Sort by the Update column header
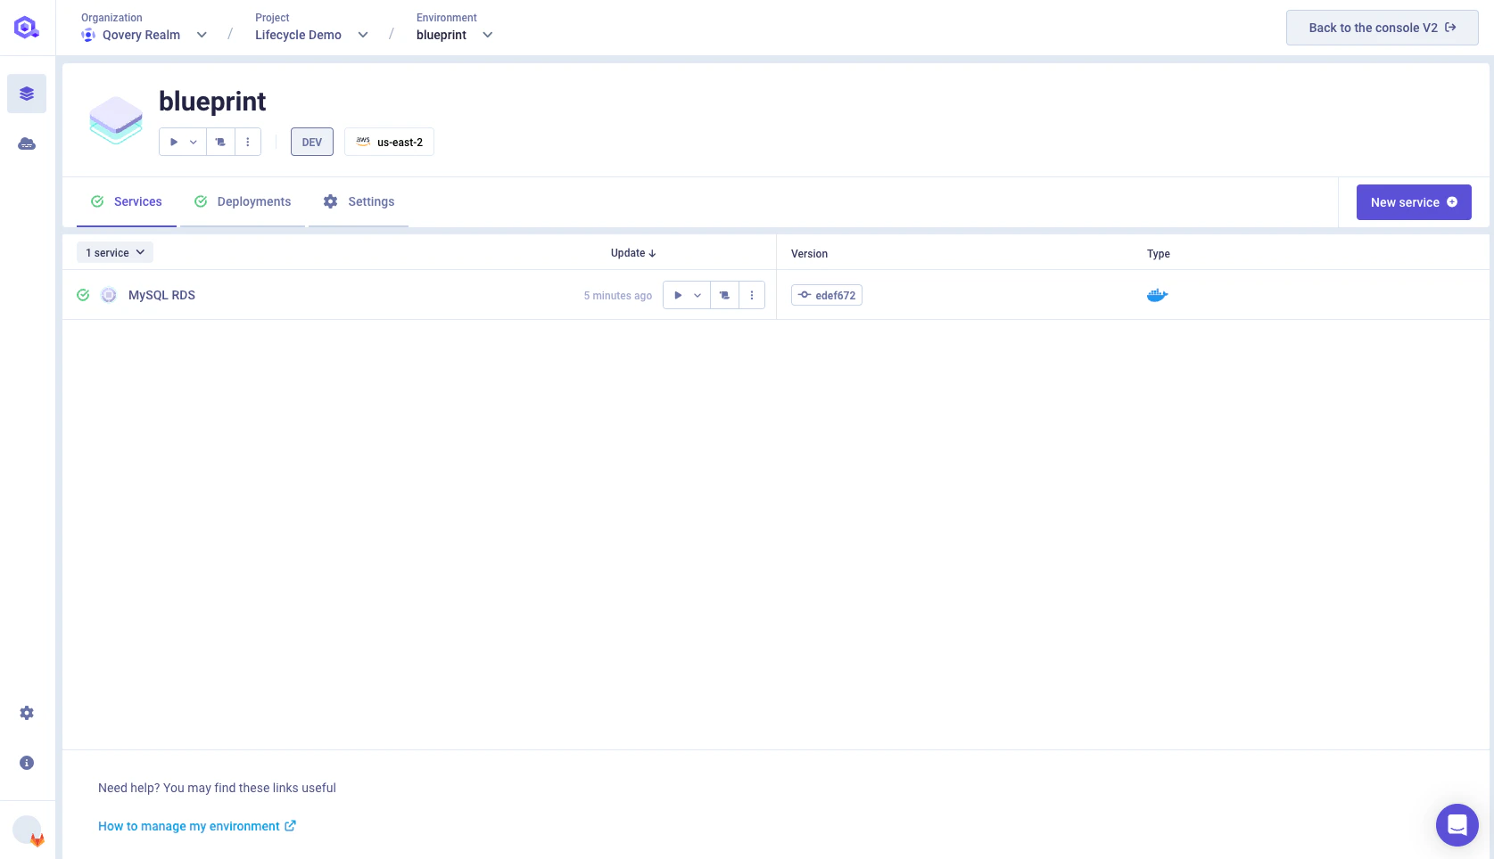1494x859 pixels. click(633, 253)
